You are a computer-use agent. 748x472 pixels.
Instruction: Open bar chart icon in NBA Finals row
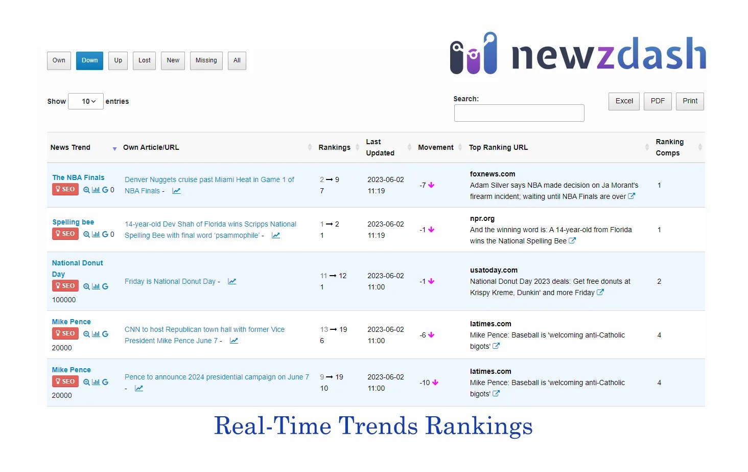(x=96, y=190)
